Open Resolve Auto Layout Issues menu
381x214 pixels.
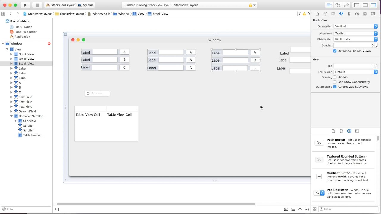[x=307, y=209]
